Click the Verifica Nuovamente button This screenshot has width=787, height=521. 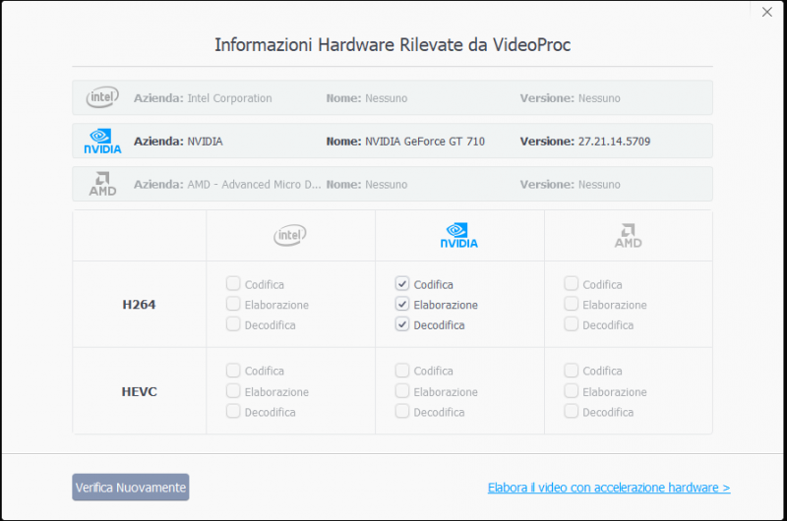tap(131, 487)
